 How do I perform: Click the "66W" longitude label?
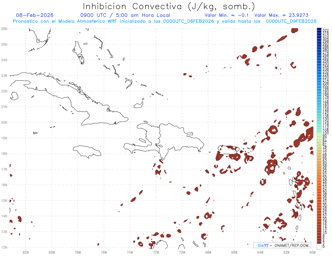tap(234, 252)
